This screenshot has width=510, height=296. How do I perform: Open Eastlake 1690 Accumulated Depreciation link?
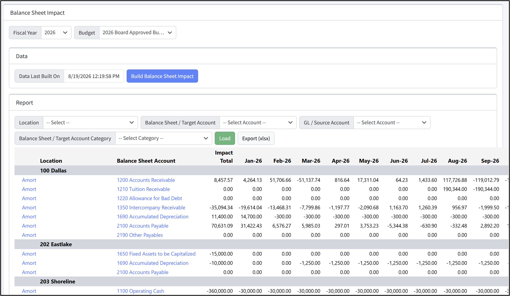[153, 263]
